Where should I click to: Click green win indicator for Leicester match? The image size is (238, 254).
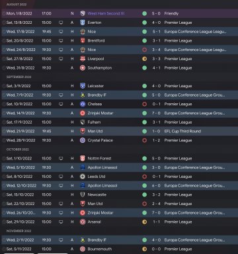click(145, 86)
